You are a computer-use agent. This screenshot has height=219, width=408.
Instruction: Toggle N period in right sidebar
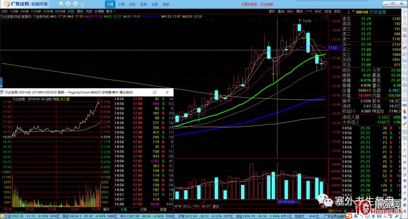[405, 193]
